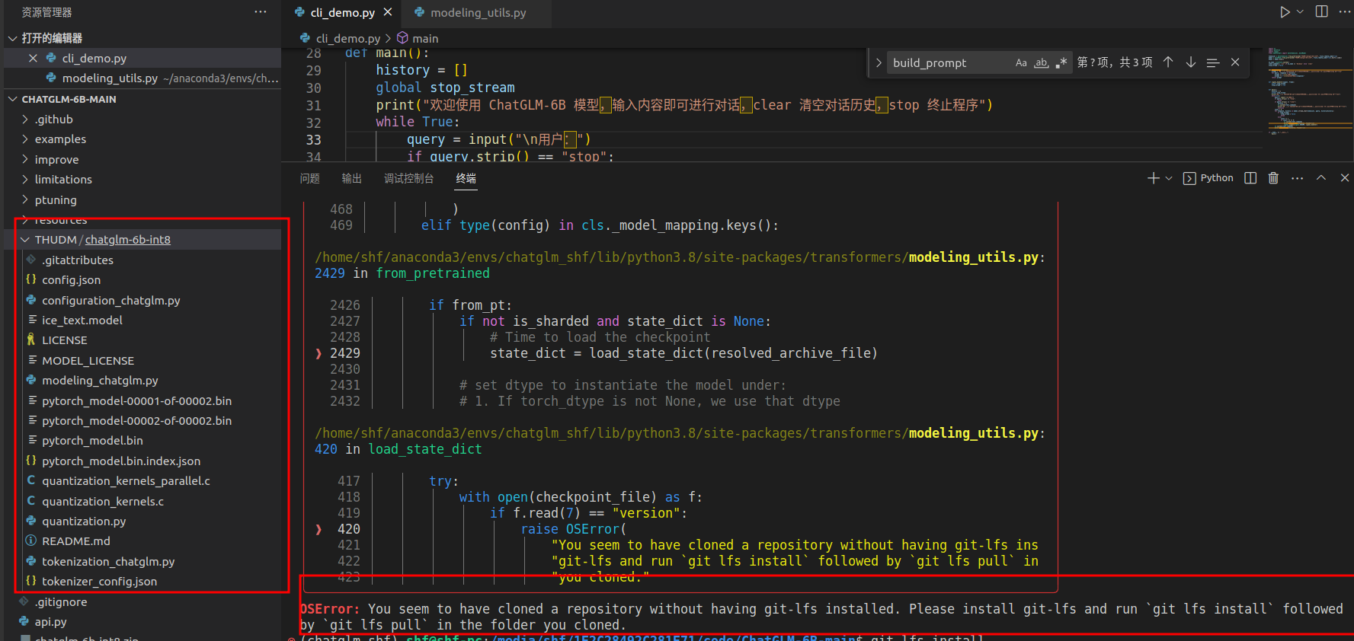Select the cli_demo.py editor tab
This screenshot has height=641, width=1354.
pos(342,12)
